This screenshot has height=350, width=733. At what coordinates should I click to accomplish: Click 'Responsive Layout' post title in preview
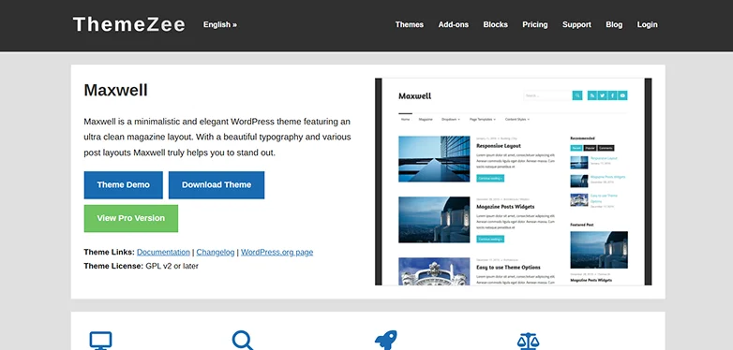tap(499, 146)
